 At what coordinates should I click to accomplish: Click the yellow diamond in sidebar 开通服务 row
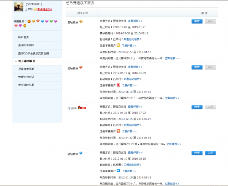click(33, 21)
